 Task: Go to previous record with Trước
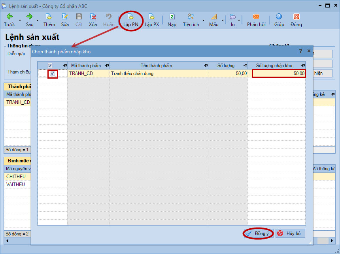(x=10, y=17)
